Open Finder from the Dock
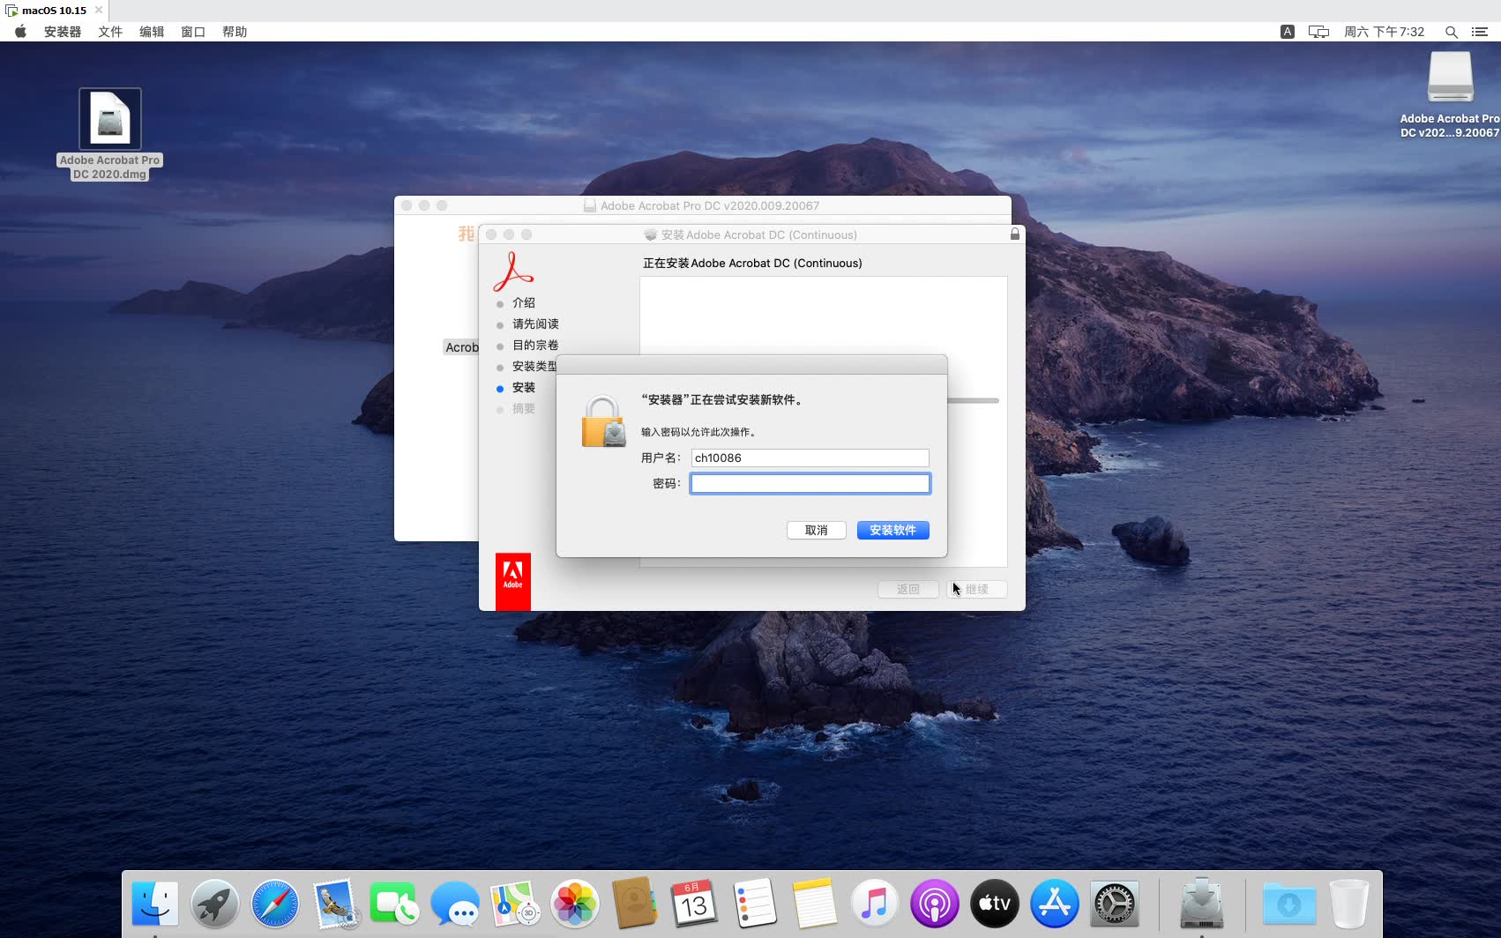Viewport: 1501px width, 938px height. [x=155, y=904]
